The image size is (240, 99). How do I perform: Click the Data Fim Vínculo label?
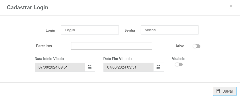(x=117, y=59)
